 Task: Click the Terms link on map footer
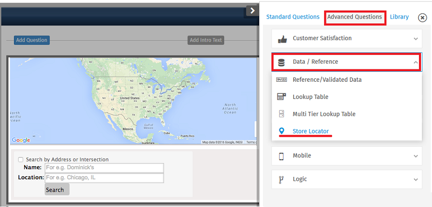(251, 142)
